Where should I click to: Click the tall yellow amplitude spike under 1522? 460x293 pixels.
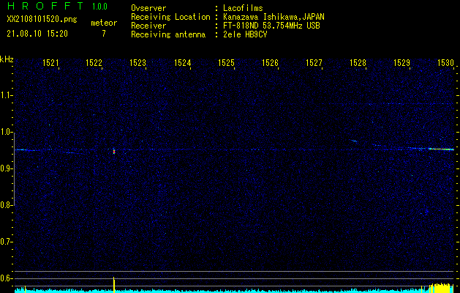click(x=114, y=284)
